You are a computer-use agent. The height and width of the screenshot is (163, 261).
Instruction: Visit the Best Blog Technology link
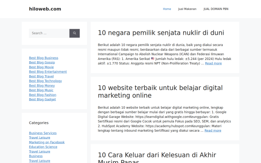[x=45, y=81]
